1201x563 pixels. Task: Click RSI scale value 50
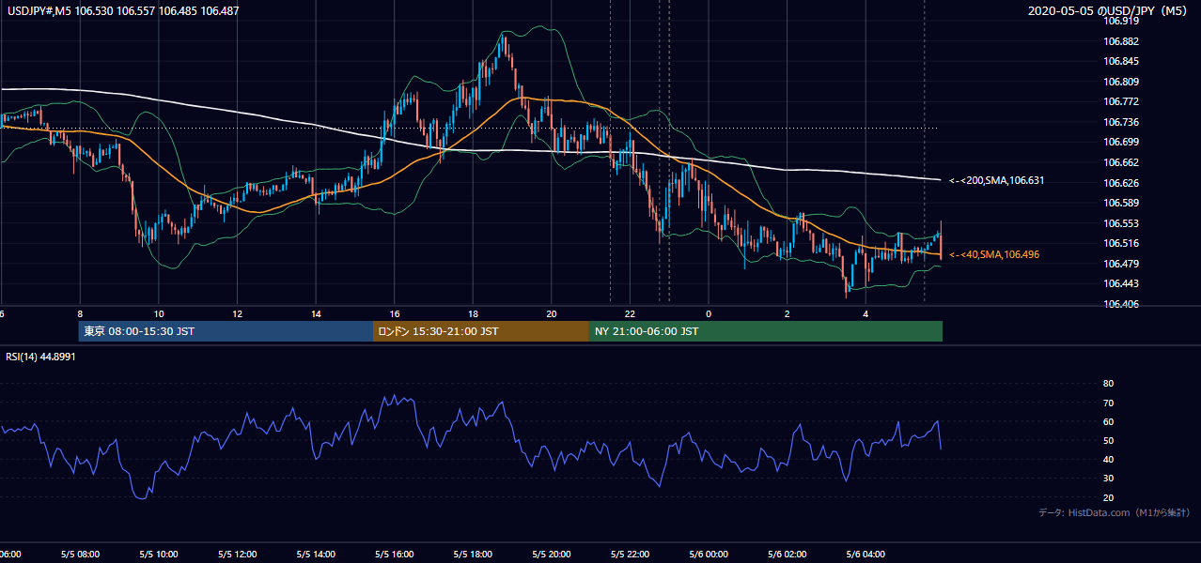pyautogui.click(x=1108, y=440)
